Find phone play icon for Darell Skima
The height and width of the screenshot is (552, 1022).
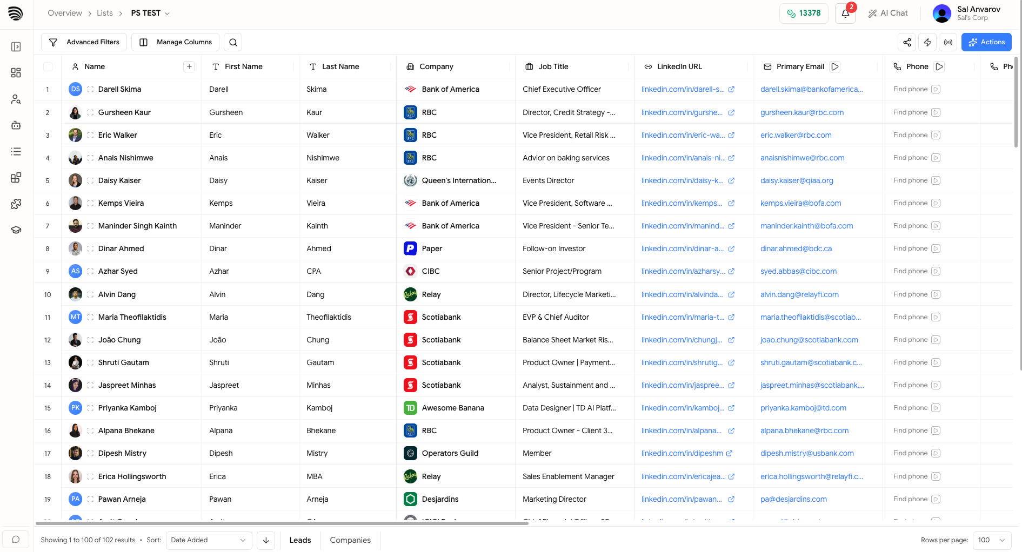click(x=936, y=89)
